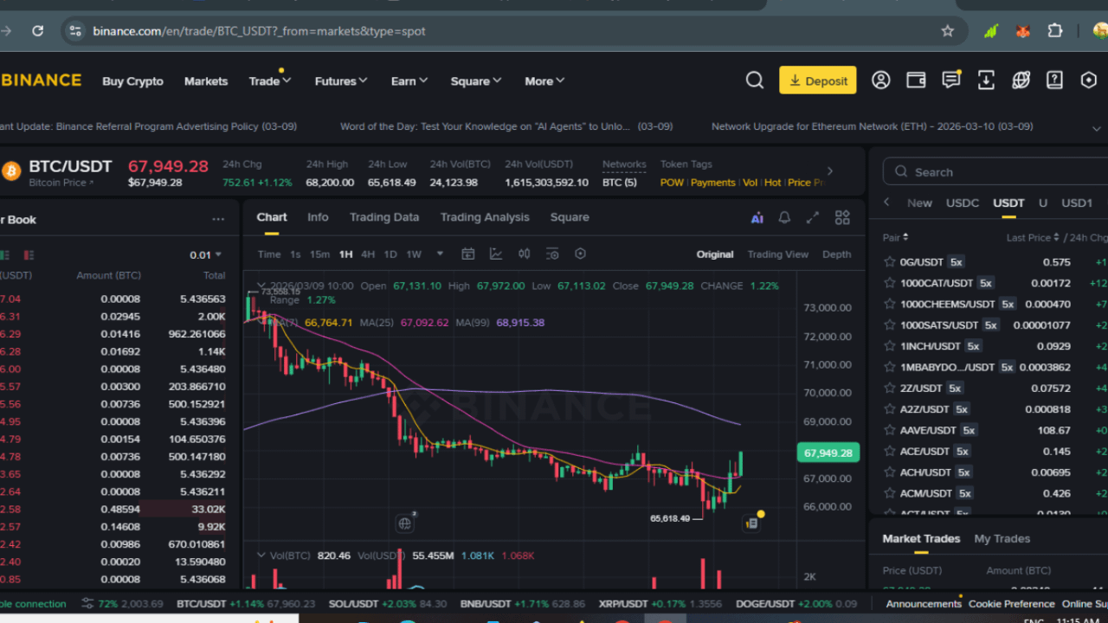Expand the announcements ticker chevron

tap(1097, 128)
